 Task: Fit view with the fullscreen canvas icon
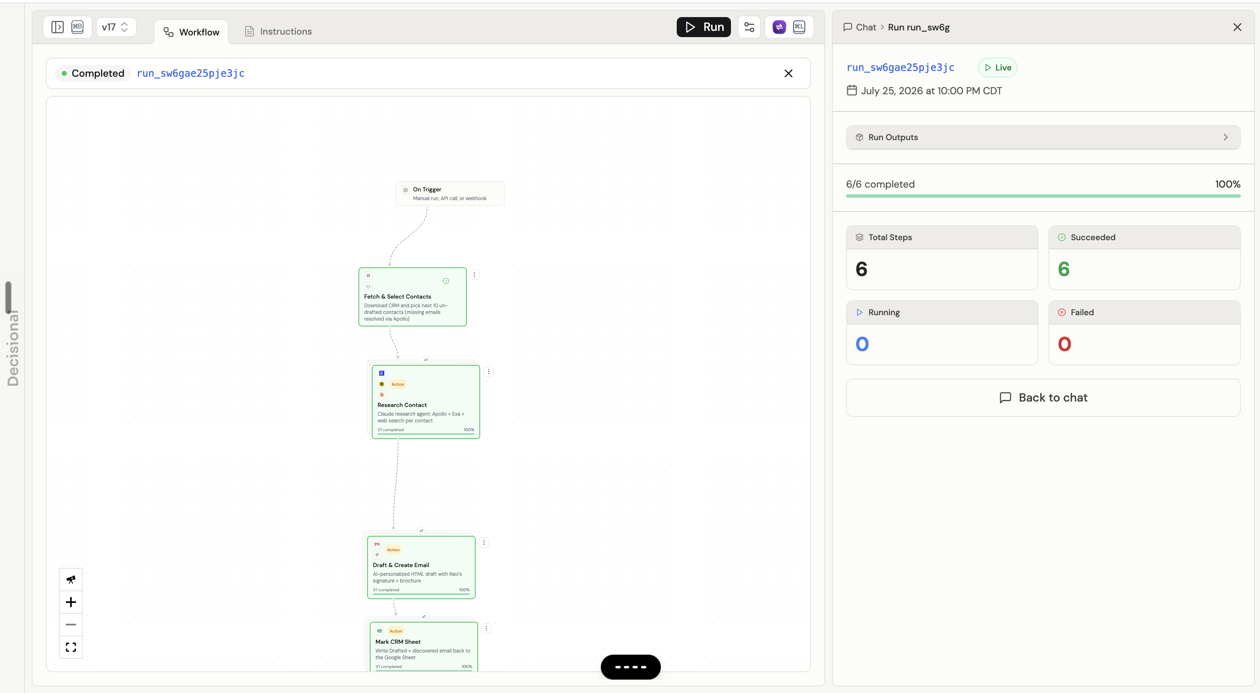tap(71, 647)
